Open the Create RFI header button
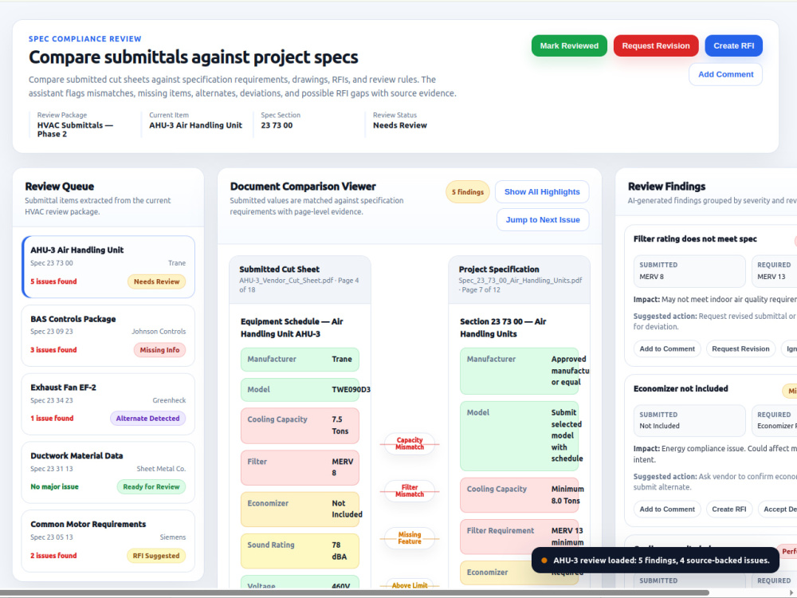This screenshot has height=598, width=797. (733, 45)
